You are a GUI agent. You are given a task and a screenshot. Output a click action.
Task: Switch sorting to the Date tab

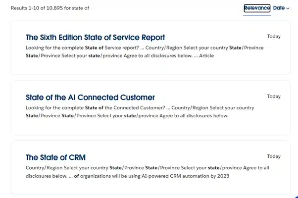click(x=279, y=8)
